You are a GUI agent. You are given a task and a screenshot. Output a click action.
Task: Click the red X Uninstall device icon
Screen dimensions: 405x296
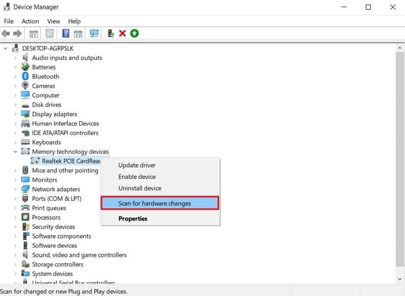[122, 33]
